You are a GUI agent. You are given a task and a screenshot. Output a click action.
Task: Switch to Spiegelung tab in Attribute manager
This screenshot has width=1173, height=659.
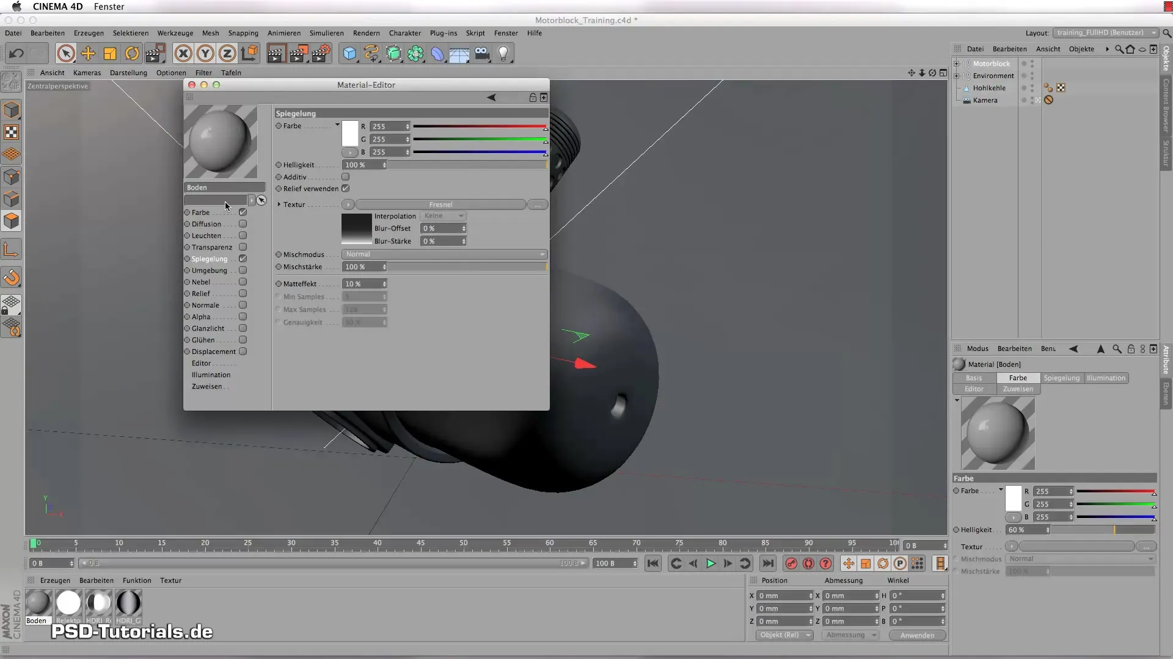(x=1061, y=378)
